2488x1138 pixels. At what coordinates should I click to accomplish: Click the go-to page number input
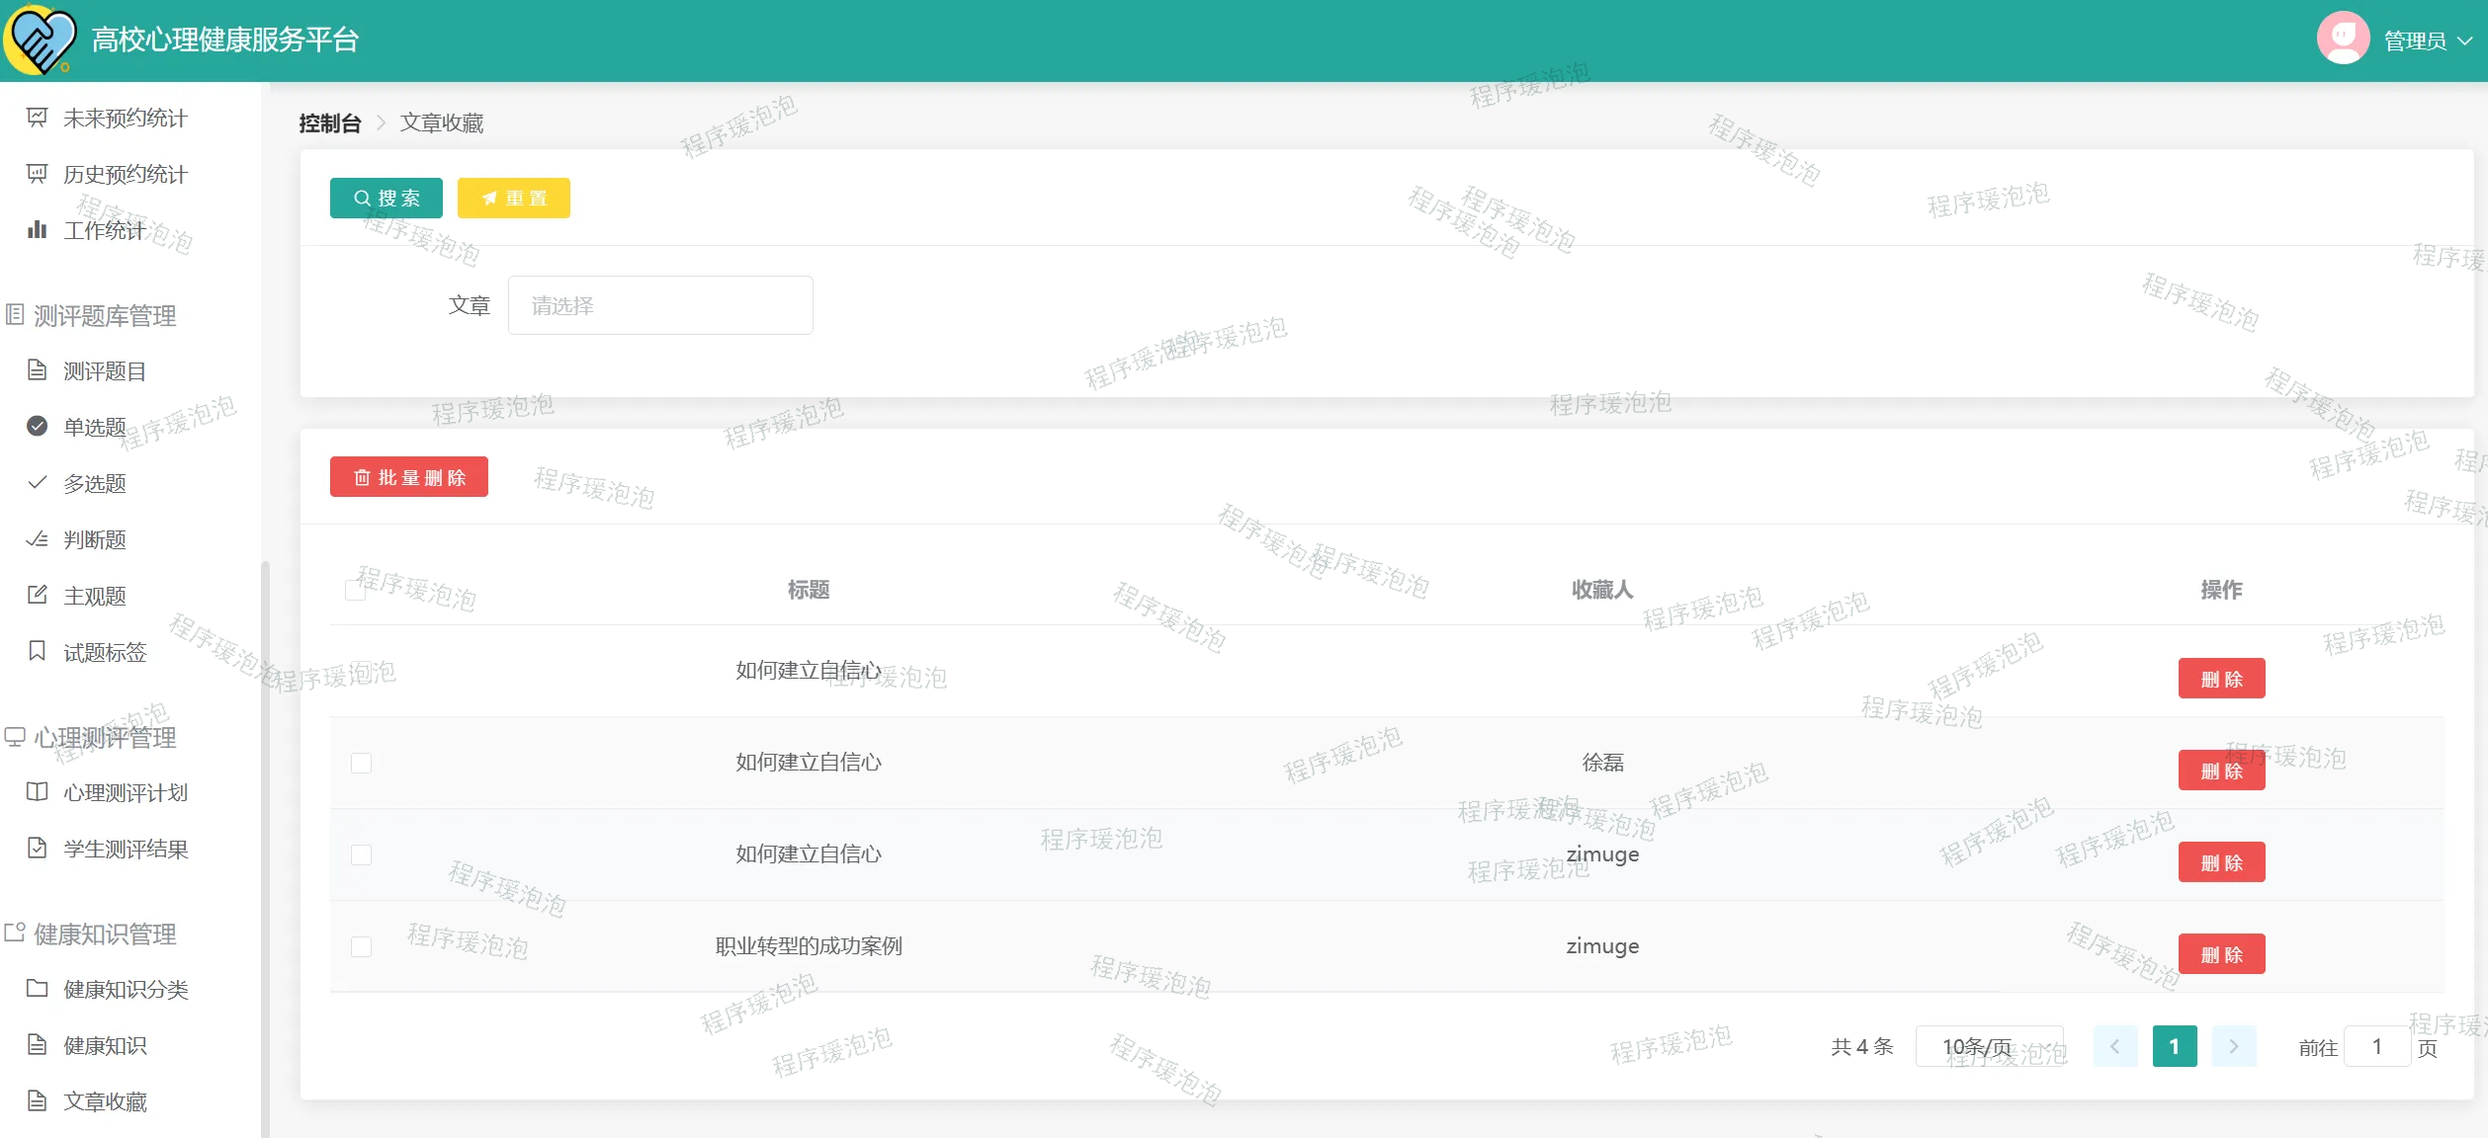point(2376,1046)
